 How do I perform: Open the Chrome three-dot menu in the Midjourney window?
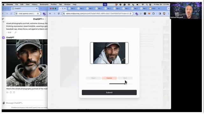tap(168, 14)
